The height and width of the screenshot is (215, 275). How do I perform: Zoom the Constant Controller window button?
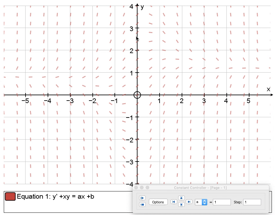[148, 188]
